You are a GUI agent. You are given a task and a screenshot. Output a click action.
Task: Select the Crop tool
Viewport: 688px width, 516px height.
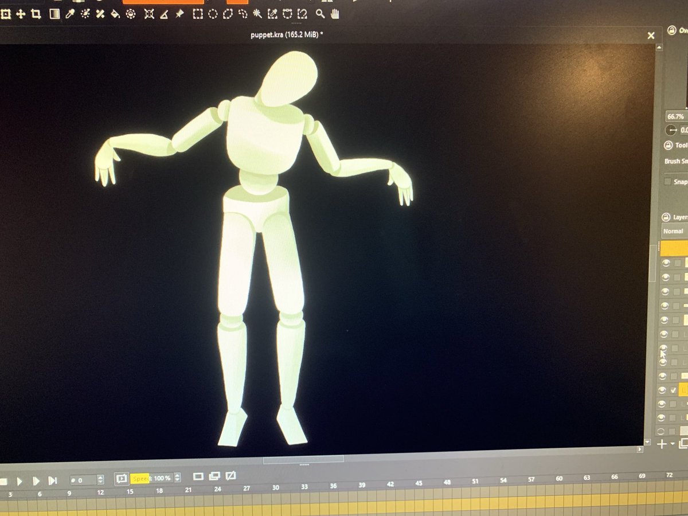(36, 14)
